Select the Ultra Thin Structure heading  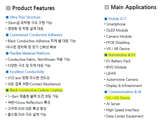click(25, 17)
